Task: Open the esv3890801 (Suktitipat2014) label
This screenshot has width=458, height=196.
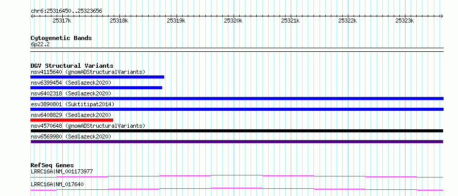Action: tap(73, 104)
